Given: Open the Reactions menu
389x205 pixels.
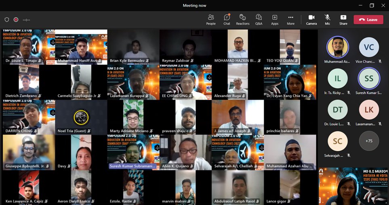Looking at the screenshot, I should point(243,19).
